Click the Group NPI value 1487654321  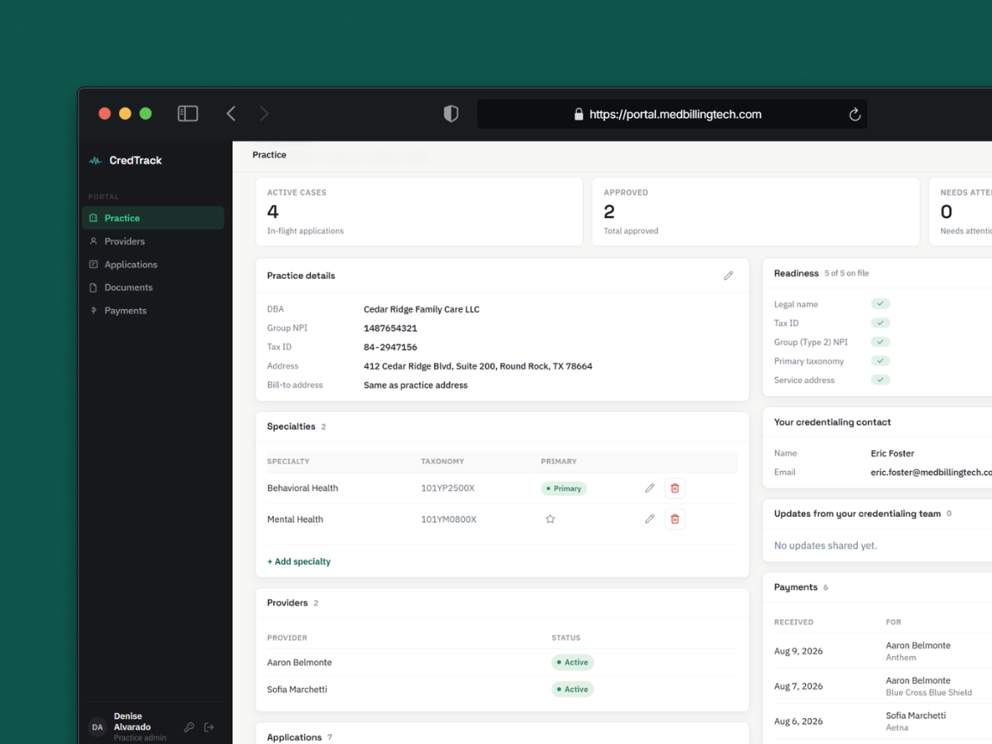(390, 328)
